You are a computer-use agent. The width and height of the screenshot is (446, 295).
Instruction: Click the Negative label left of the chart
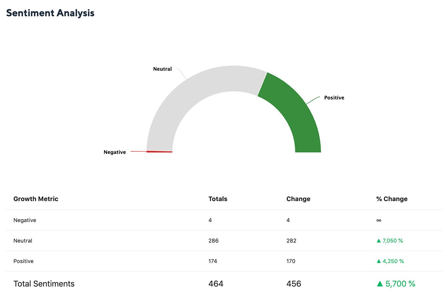point(115,152)
